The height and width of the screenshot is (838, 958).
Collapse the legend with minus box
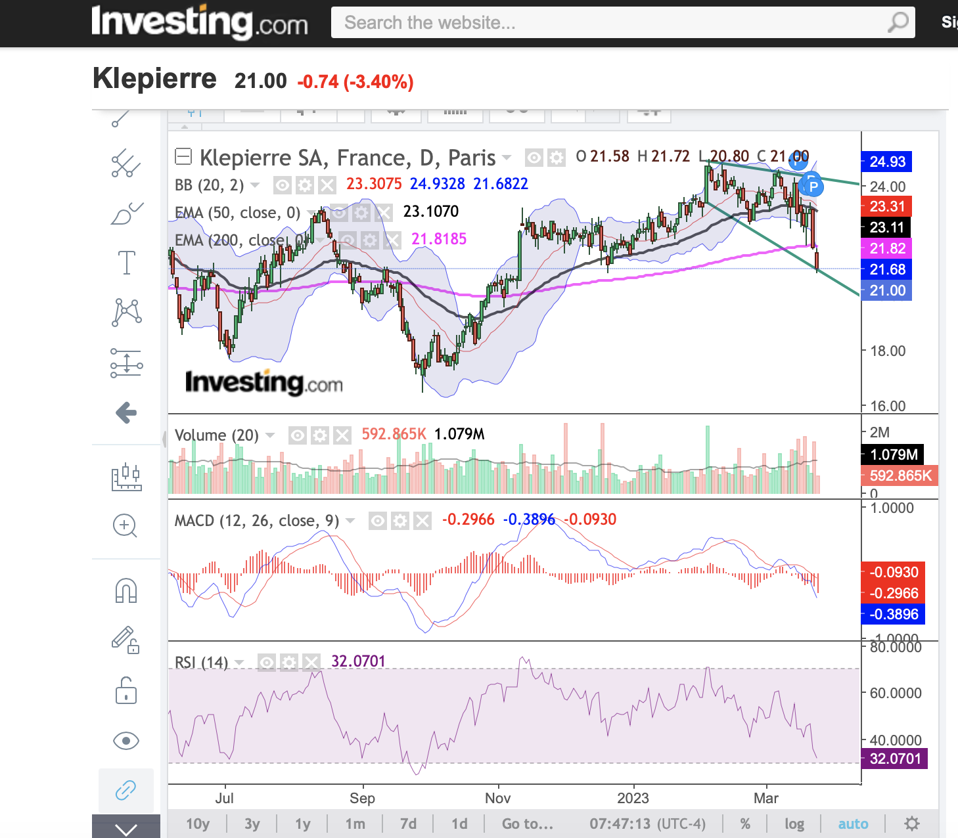click(x=183, y=157)
